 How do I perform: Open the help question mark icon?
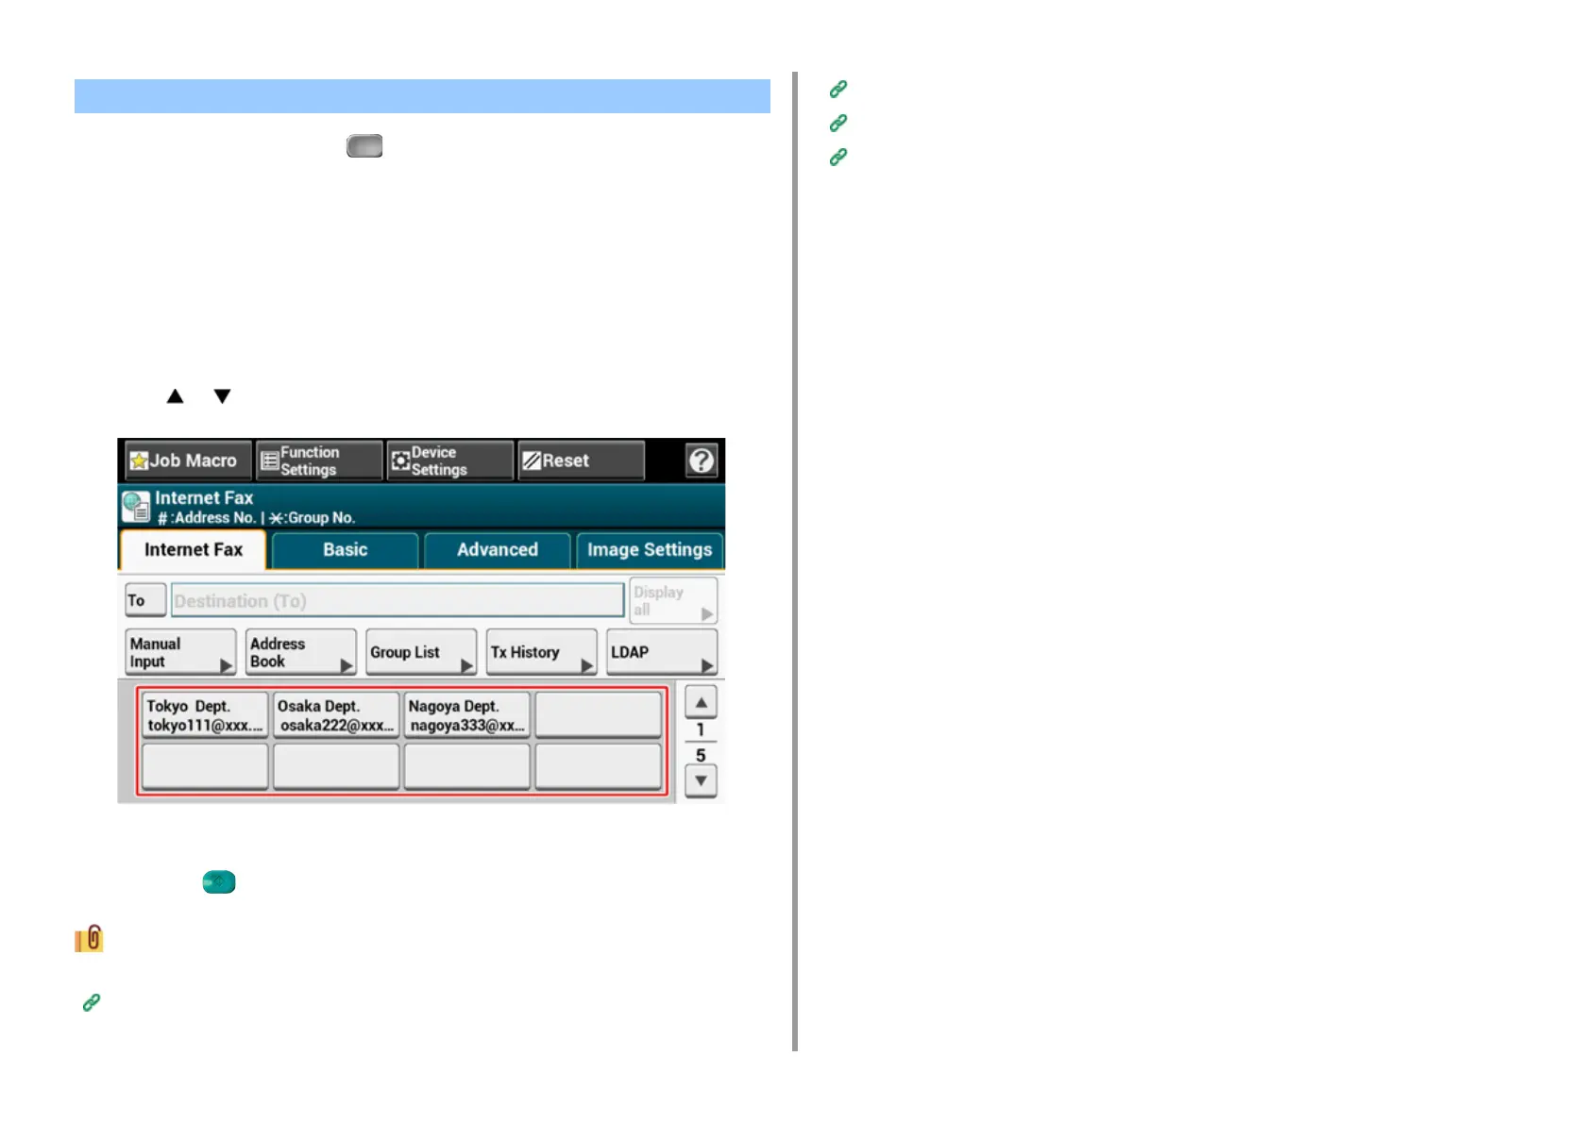point(702,461)
